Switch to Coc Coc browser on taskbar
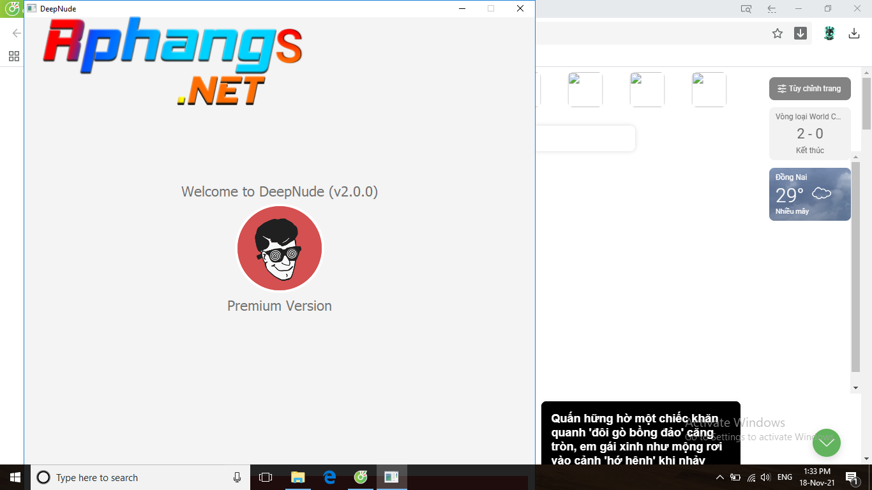This screenshot has height=490, width=872. tap(361, 477)
